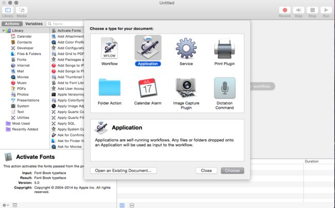Click the Close button in dialog
This screenshot has height=208, width=335.
tap(206, 171)
